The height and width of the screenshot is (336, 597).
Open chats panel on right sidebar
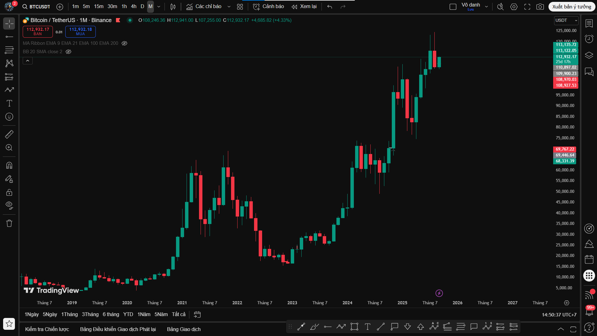pyautogui.click(x=589, y=72)
